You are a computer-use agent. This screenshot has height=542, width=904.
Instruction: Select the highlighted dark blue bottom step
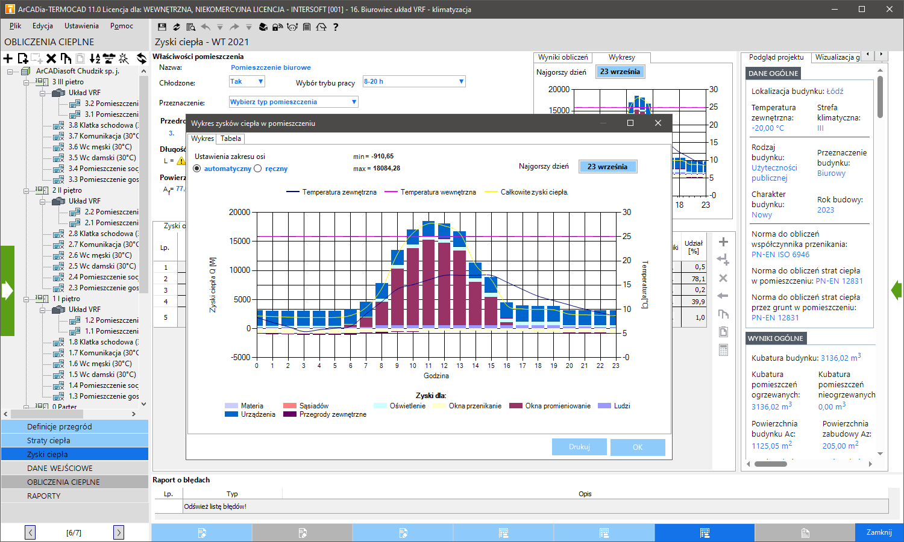coord(704,532)
